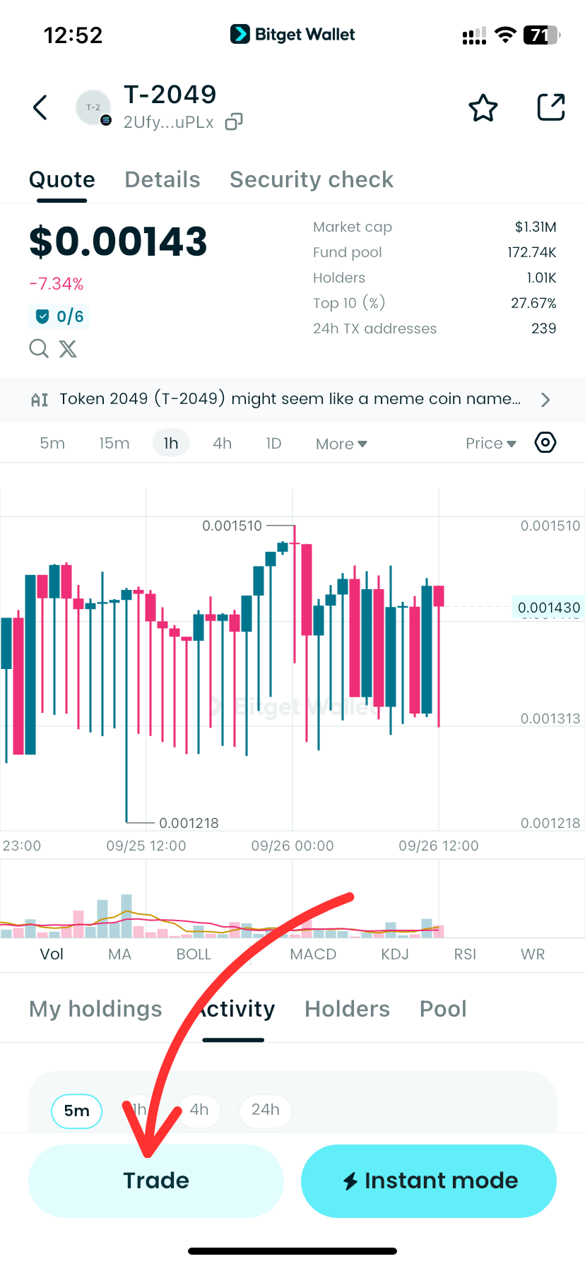585x1266 pixels.
Task: Switch to the Security check tab
Action: [x=312, y=180]
